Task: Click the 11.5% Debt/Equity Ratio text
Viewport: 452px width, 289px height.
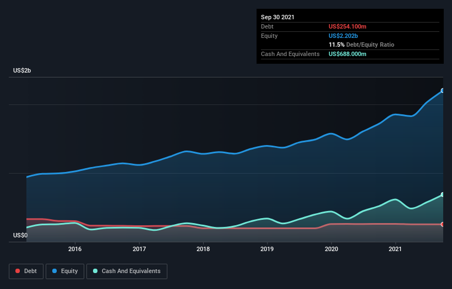Action: click(361, 45)
